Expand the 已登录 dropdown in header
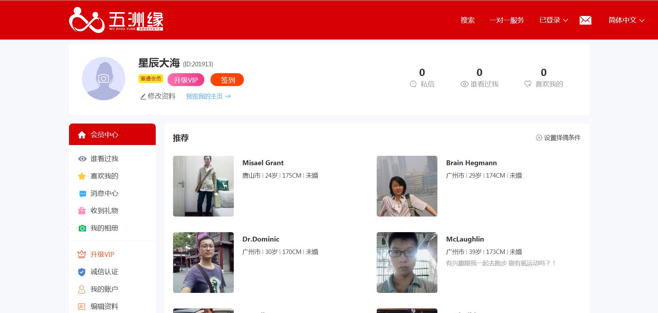The height and width of the screenshot is (313, 658). [x=554, y=20]
